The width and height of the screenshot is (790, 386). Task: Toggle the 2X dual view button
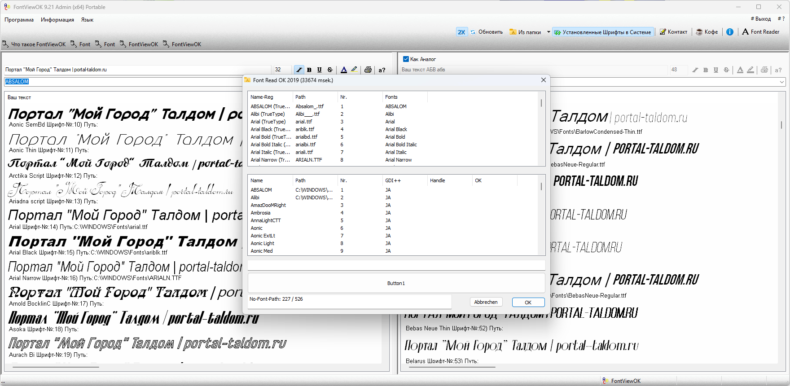coord(461,32)
